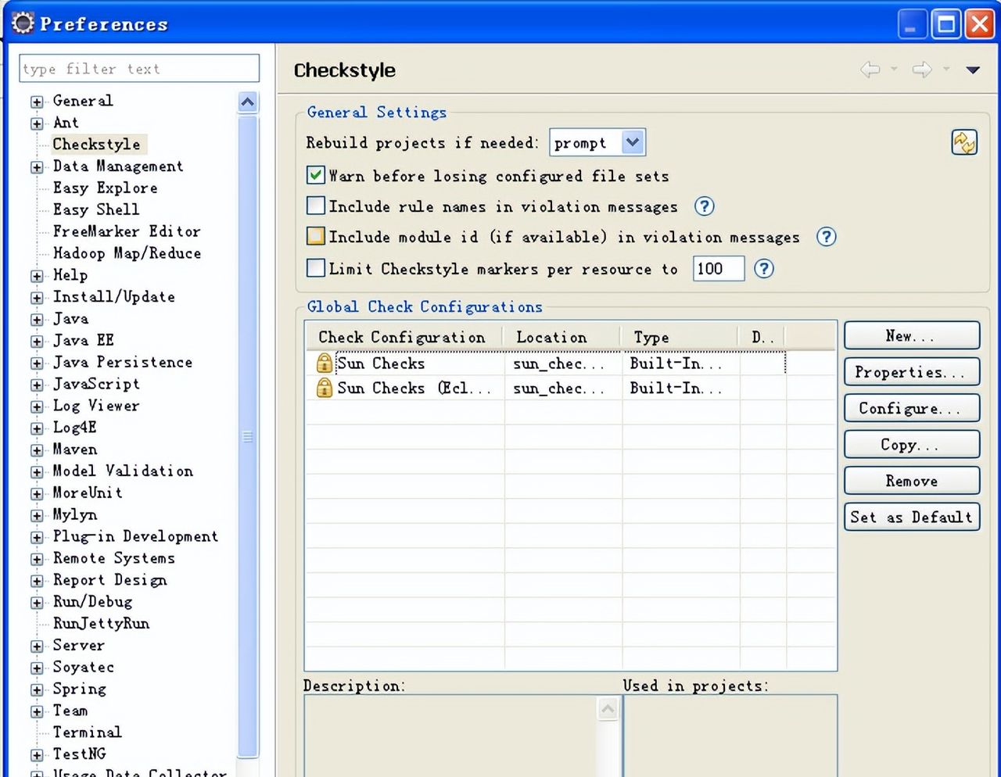
Task: Click the Preferences window gear icon
Action: [23, 23]
